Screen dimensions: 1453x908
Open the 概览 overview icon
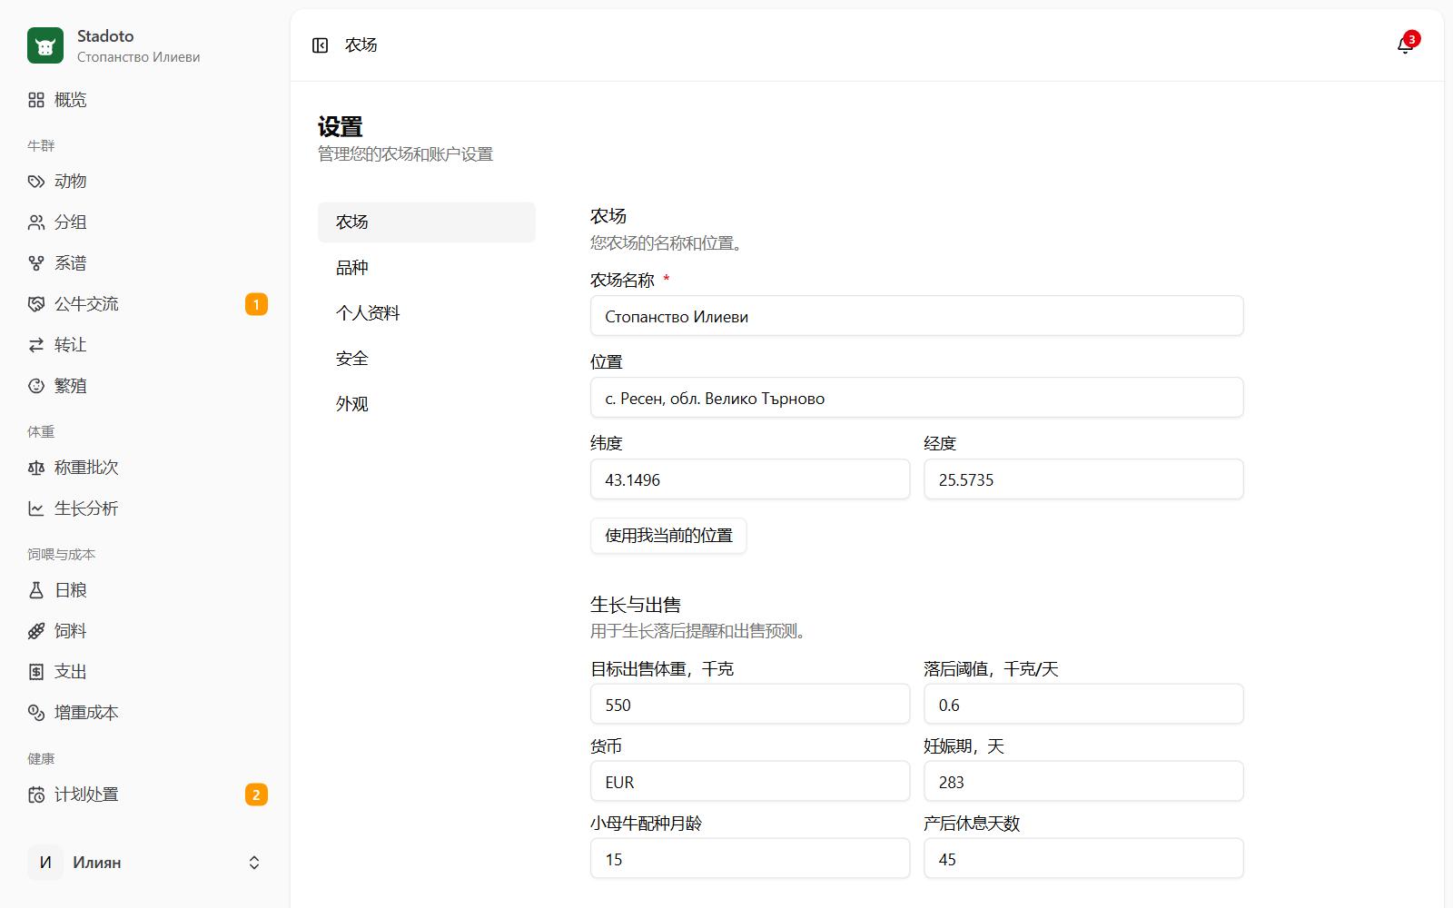[36, 100]
